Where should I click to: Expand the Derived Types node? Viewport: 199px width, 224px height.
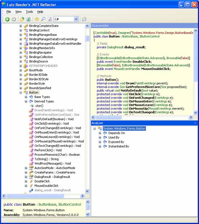click(x=26, y=102)
